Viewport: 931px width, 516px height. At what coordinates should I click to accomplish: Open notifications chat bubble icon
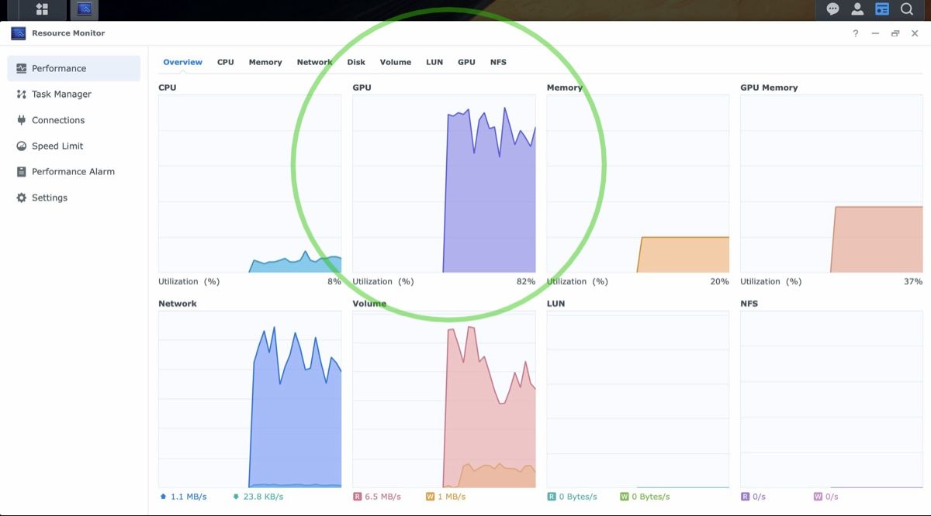(832, 9)
